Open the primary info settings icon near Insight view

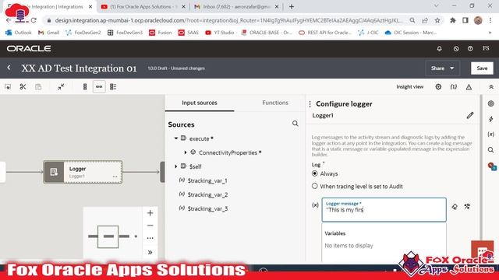coord(438,86)
